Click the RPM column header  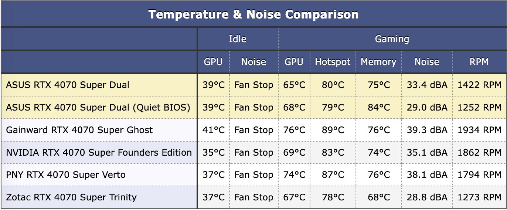(x=479, y=62)
